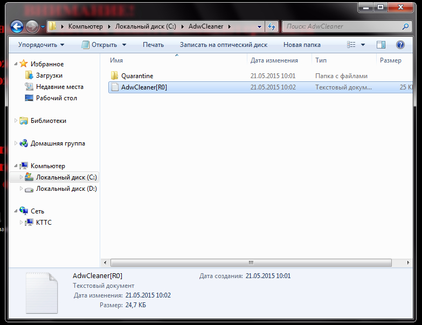Click the folder icon in address bar
422x325 pixels.
[52, 26]
